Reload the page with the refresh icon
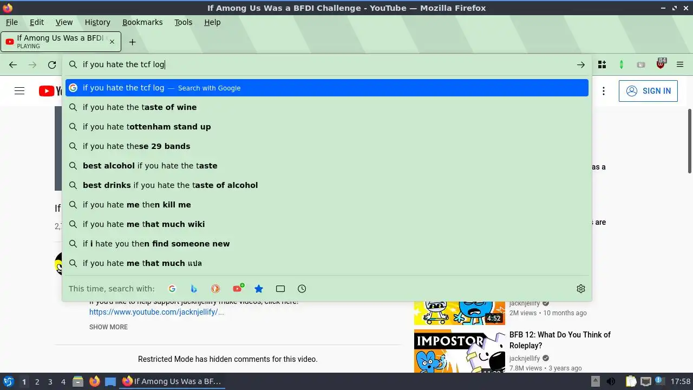 (52, 65)
